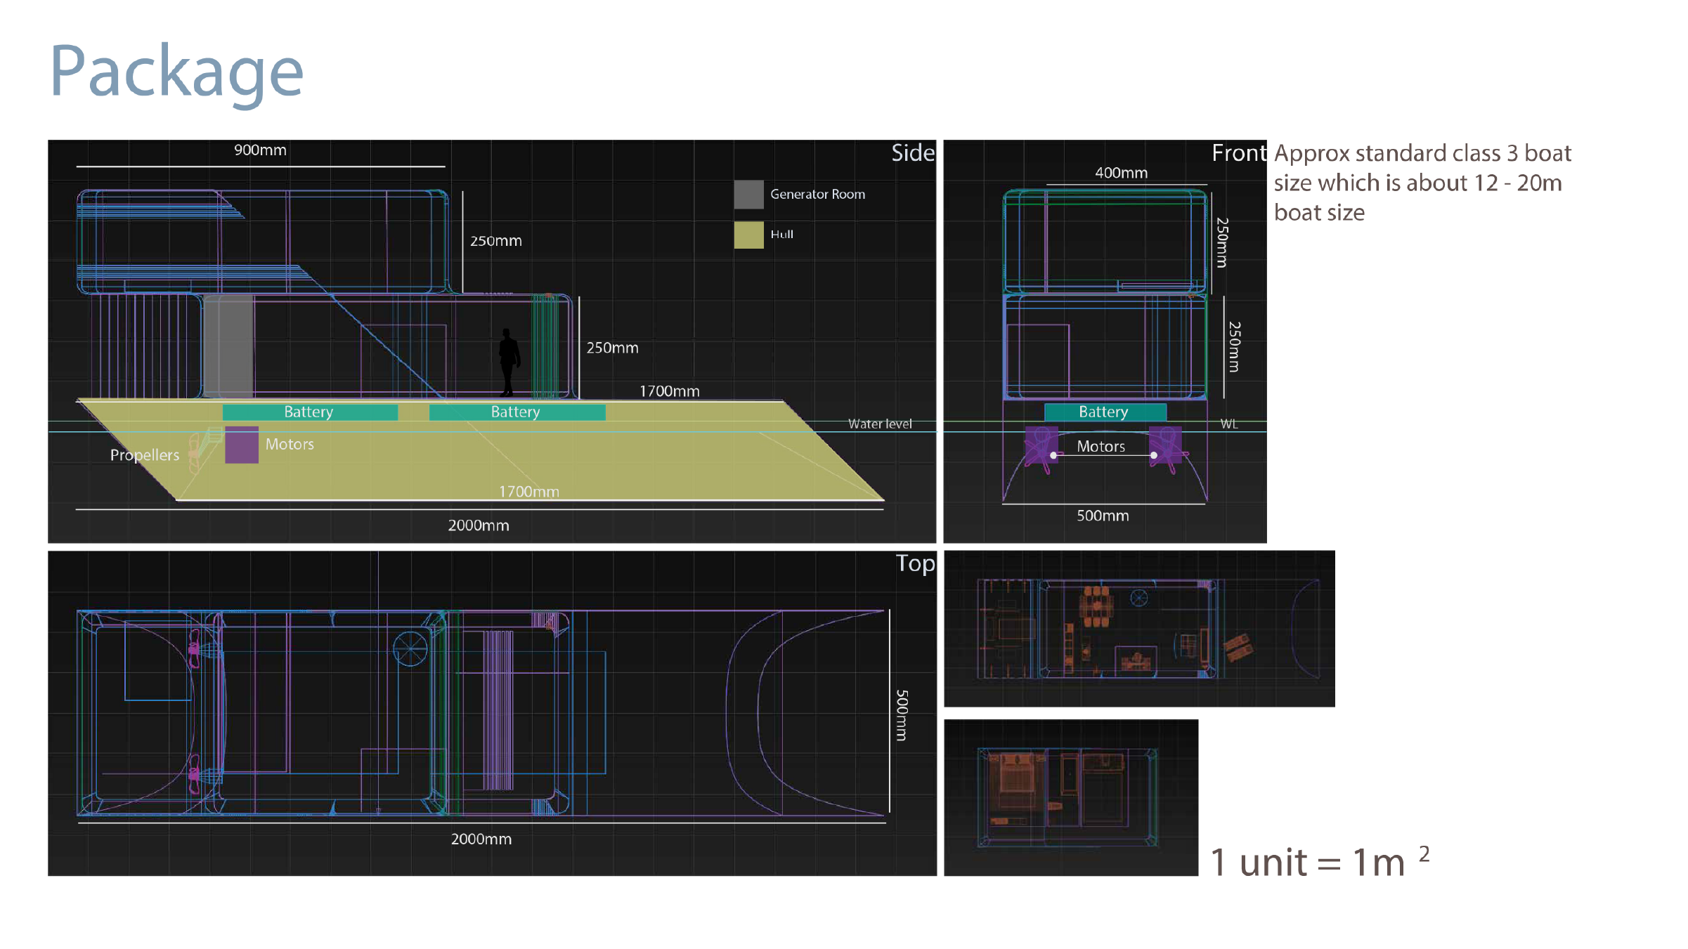The image size is (1688, 949).
Task: Click the Battery bar in Front view
Action: click(x=1104, y=412)
